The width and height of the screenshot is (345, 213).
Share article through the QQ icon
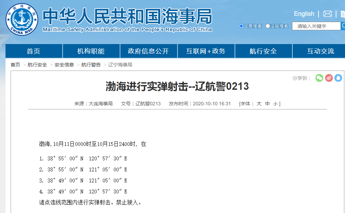(338, 78)
